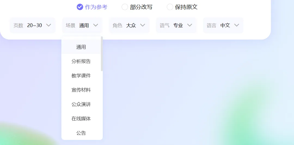This screenshot has height=145, width=294.
Task: Open the 语气 专业 dropdown
Action: pyautogui.click(x=176, y=25)
